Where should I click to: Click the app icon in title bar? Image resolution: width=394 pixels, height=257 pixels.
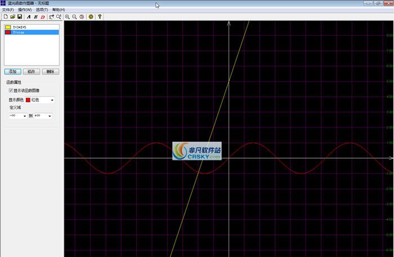coord(3,3)
